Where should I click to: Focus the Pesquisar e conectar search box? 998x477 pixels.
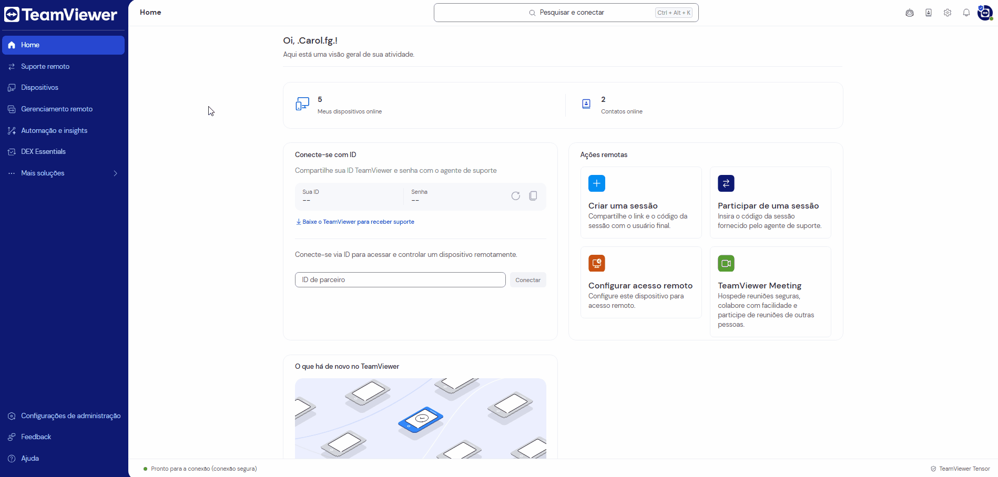click(x=566, y=13)
